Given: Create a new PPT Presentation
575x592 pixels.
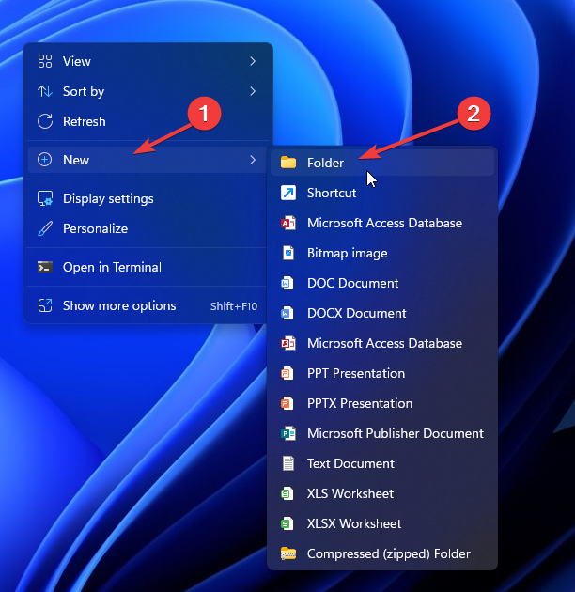Looking at the screenshot, I should pyautogui.click(x=382, y=373).
